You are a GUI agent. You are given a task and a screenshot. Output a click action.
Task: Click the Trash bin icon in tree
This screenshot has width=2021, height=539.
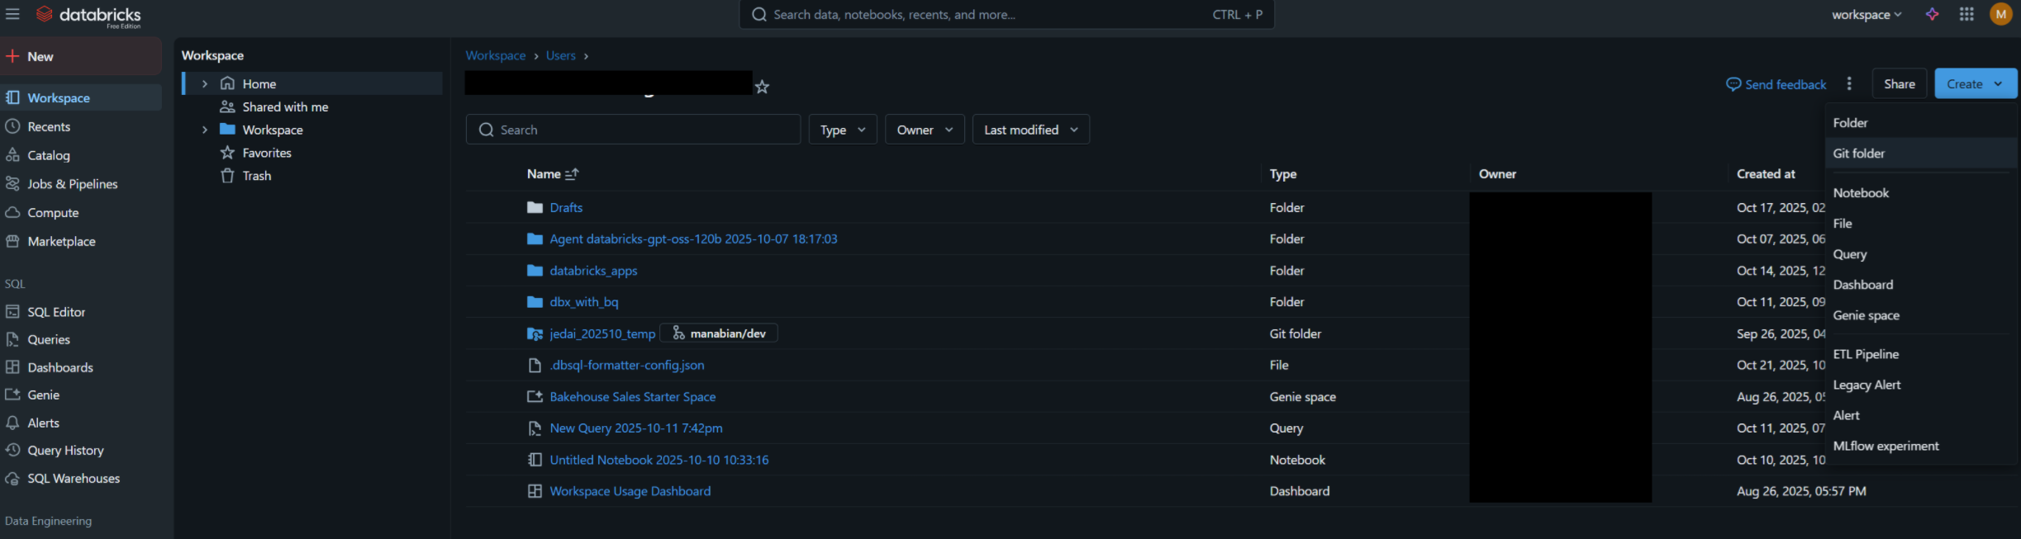coord(227,176)
